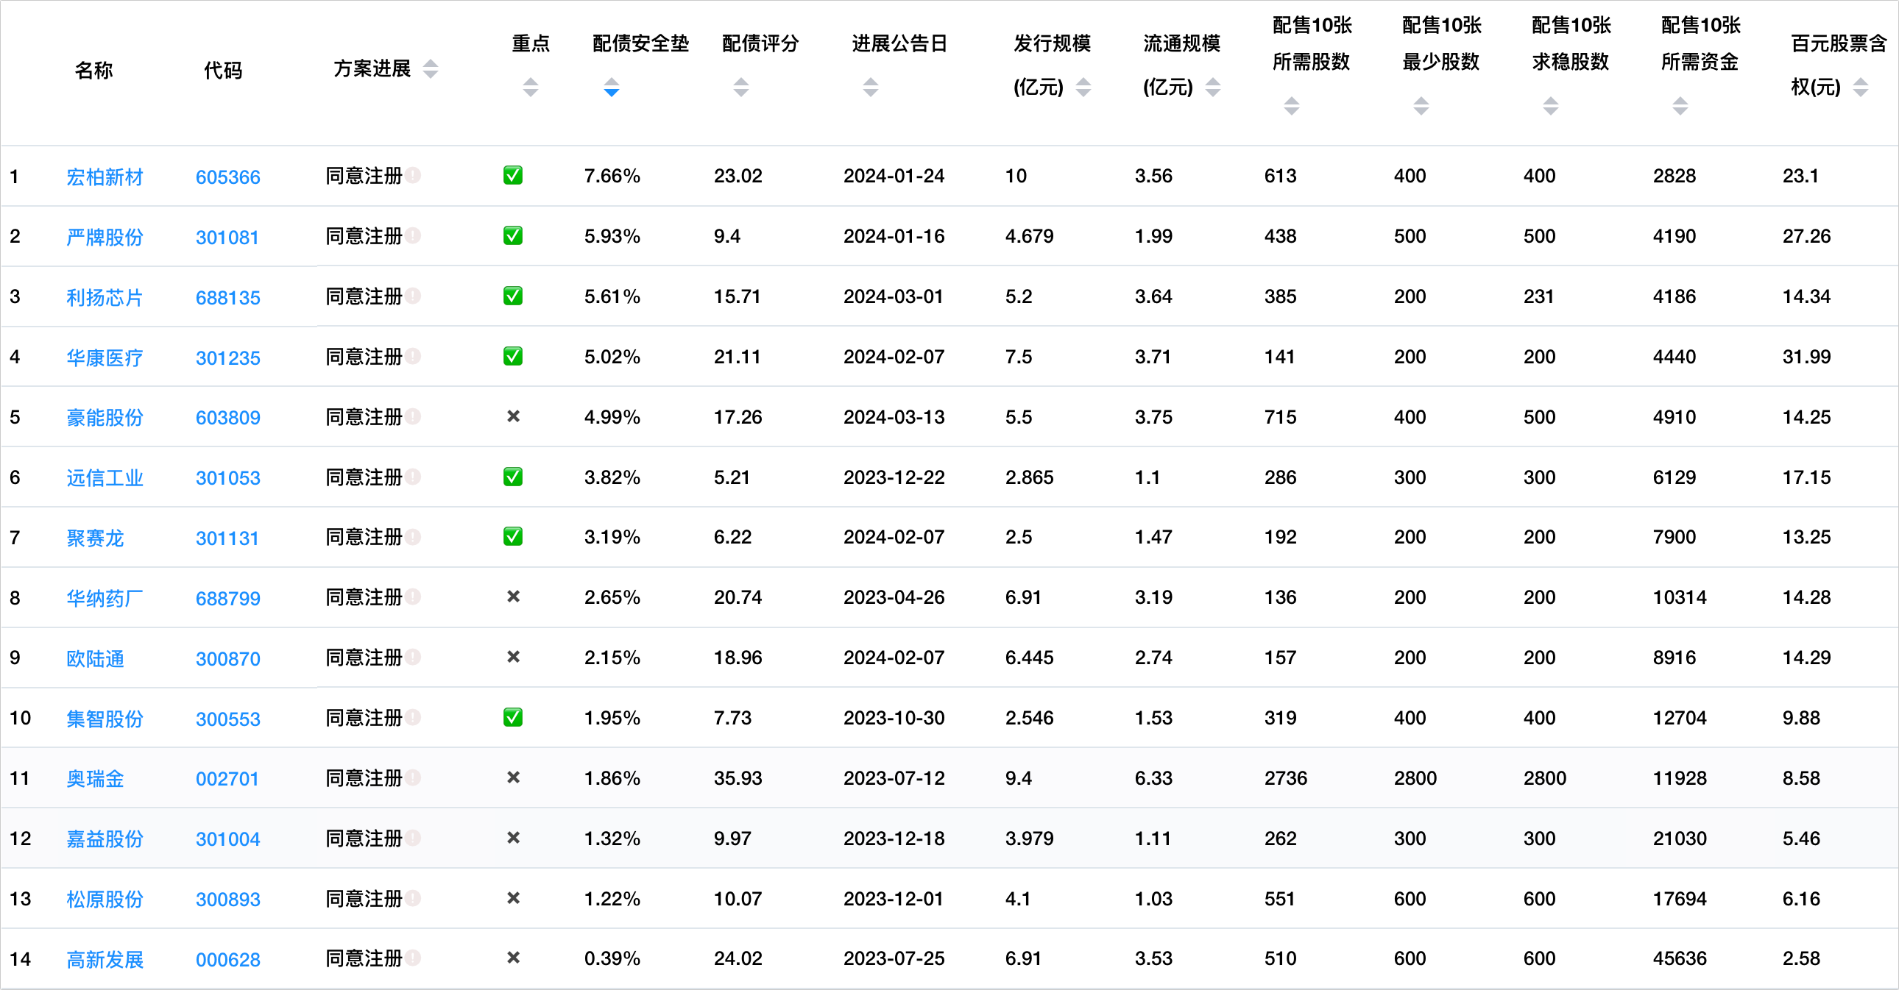Sort by 重点 column arrows
1899x990 pixels.
(530, 87)
